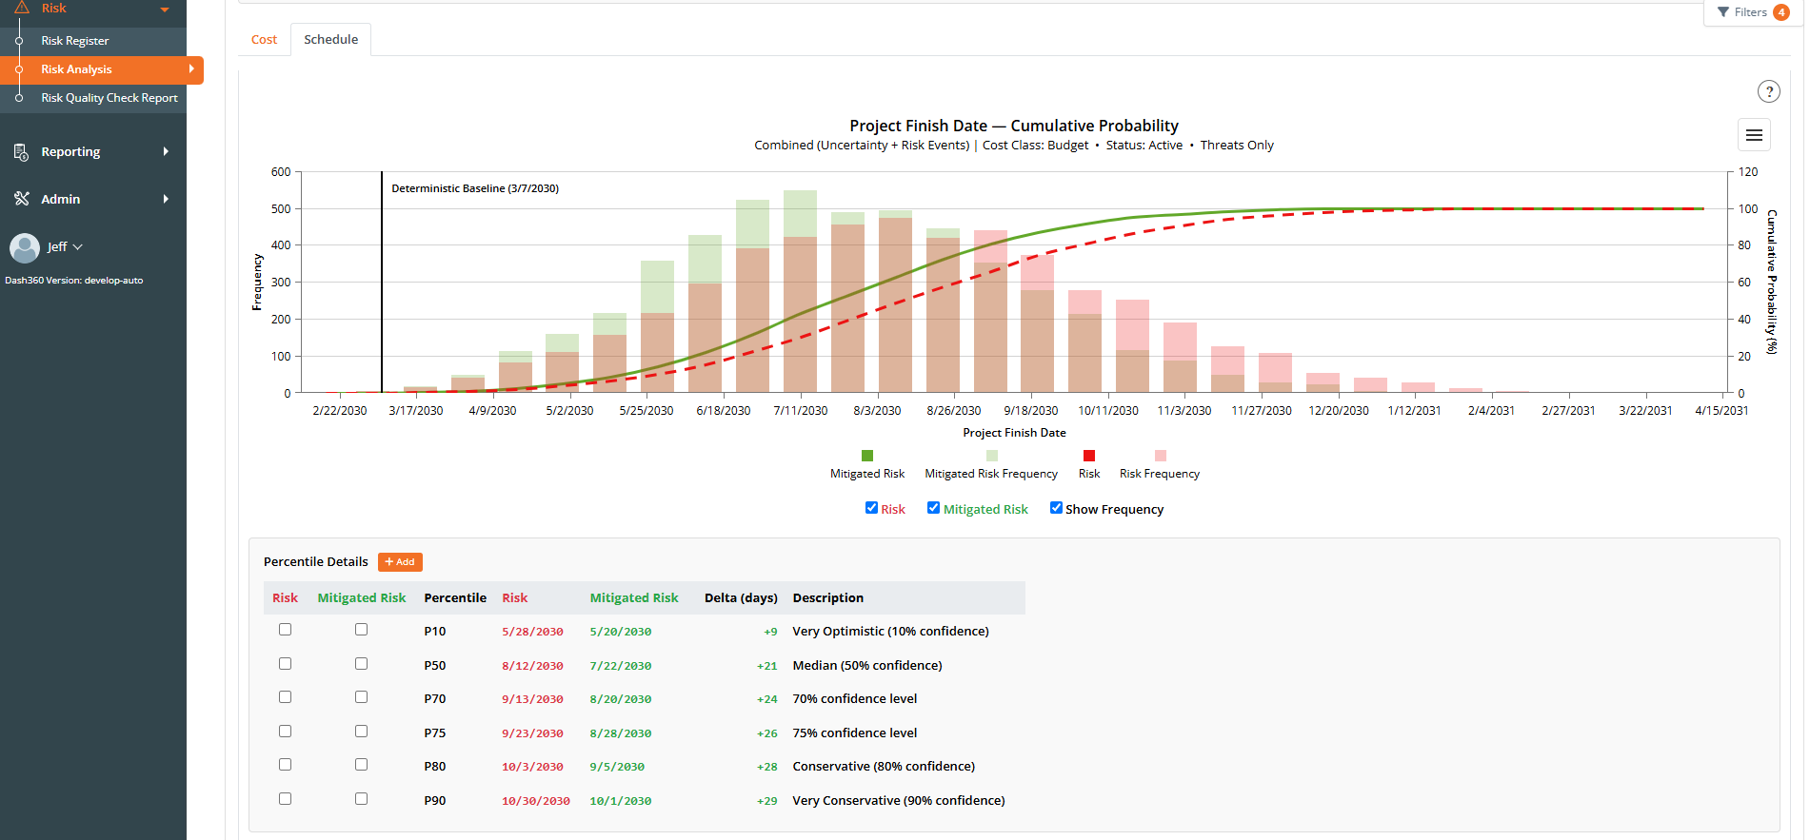Toggle the Mitigated Risk series checkbox
1810x840 pixels.
[933, 508]
